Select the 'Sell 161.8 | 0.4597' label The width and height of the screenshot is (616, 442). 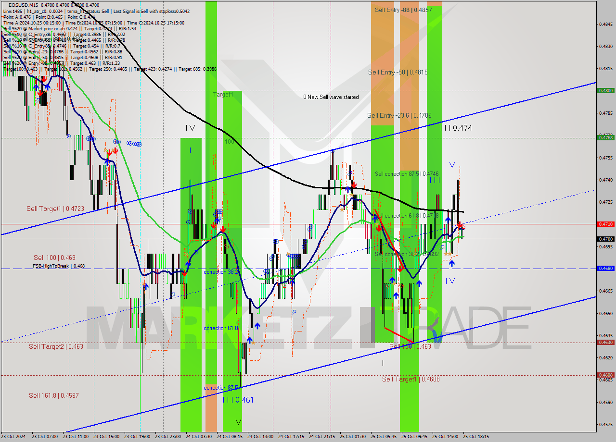pyautogui.click(x=53, y=395)
